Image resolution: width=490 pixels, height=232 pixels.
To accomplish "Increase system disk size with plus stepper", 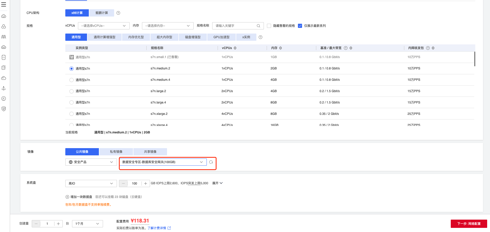I will pos(146,183).
